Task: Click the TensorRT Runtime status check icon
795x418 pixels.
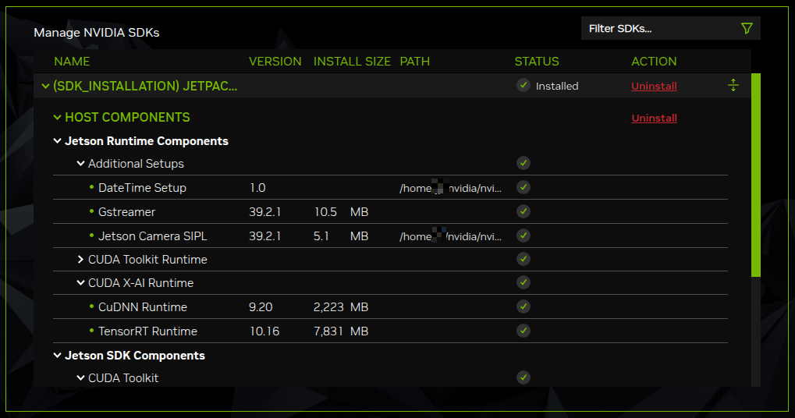Action: (523, 331)
